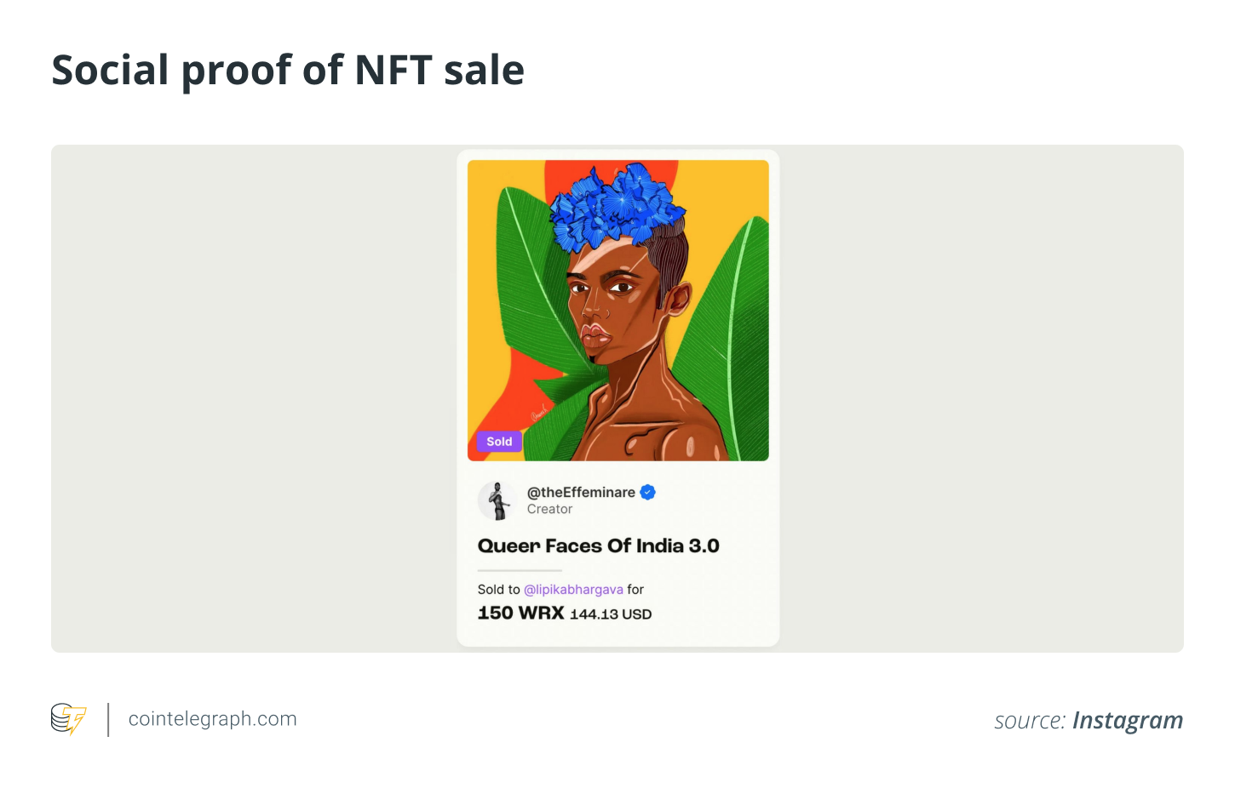This screenshot has height=788, width=1235.
Task: Click the Creator label under the handle
Action: [549, 509]
